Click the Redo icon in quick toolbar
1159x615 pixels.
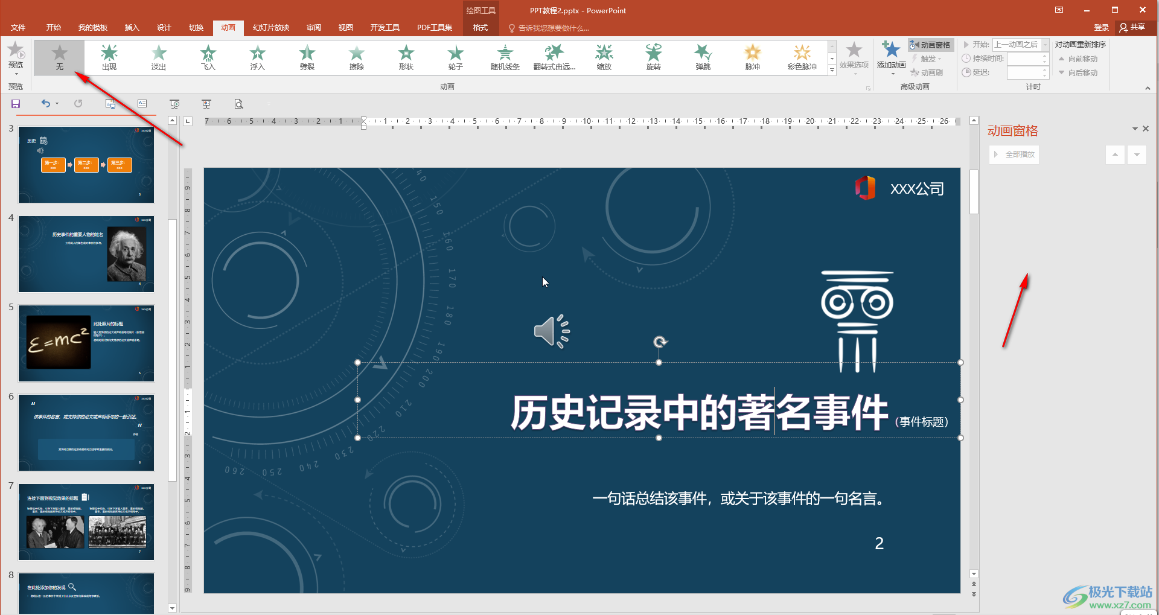[78, 104]
